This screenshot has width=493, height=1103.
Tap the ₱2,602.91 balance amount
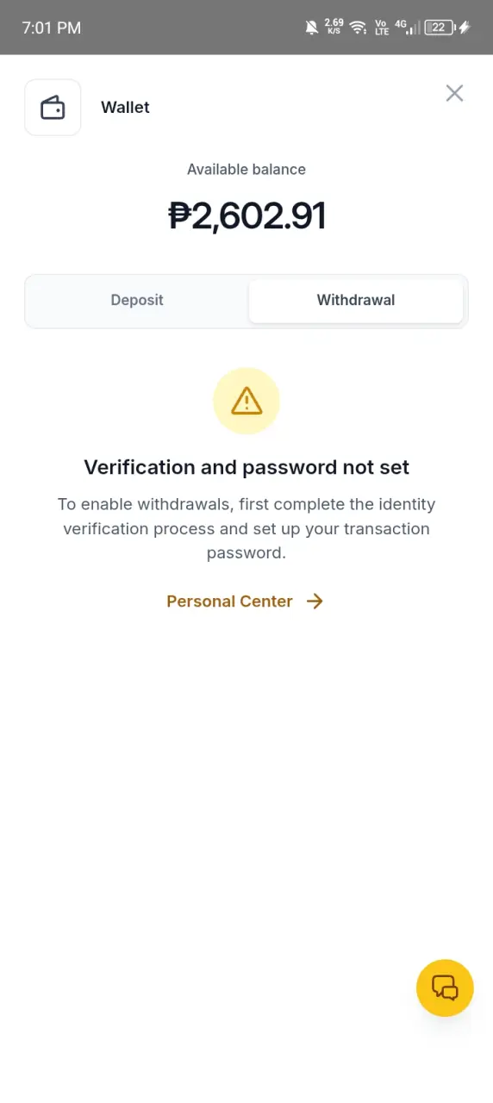tap(246, 215)
